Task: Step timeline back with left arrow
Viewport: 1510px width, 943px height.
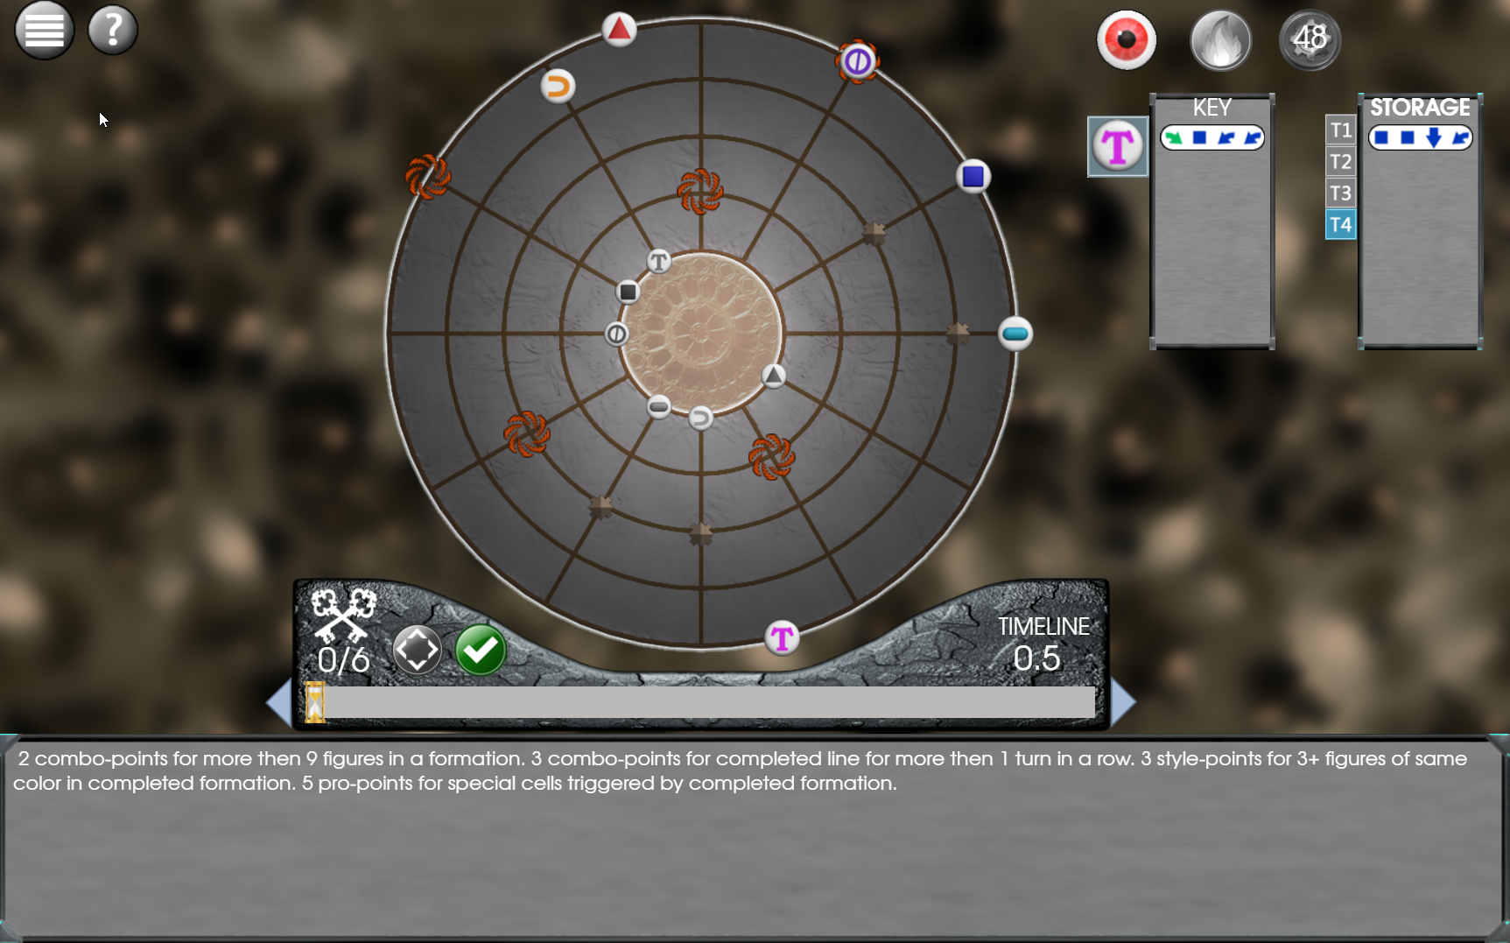Action: [x=278, y=702]
